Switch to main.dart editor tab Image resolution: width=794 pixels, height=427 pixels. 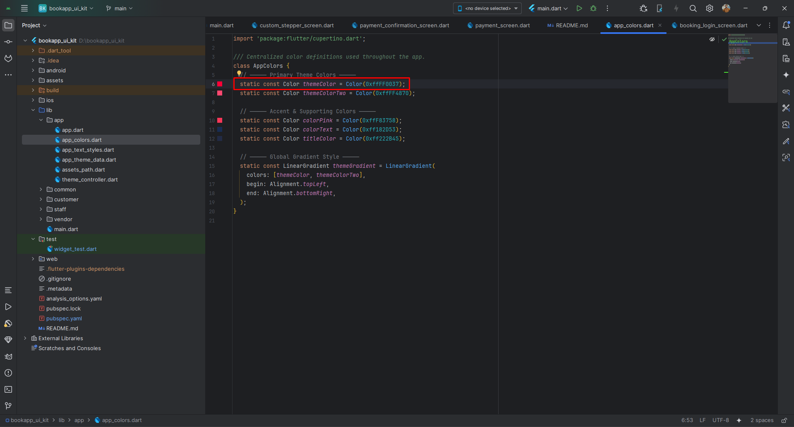coord(222,25)
